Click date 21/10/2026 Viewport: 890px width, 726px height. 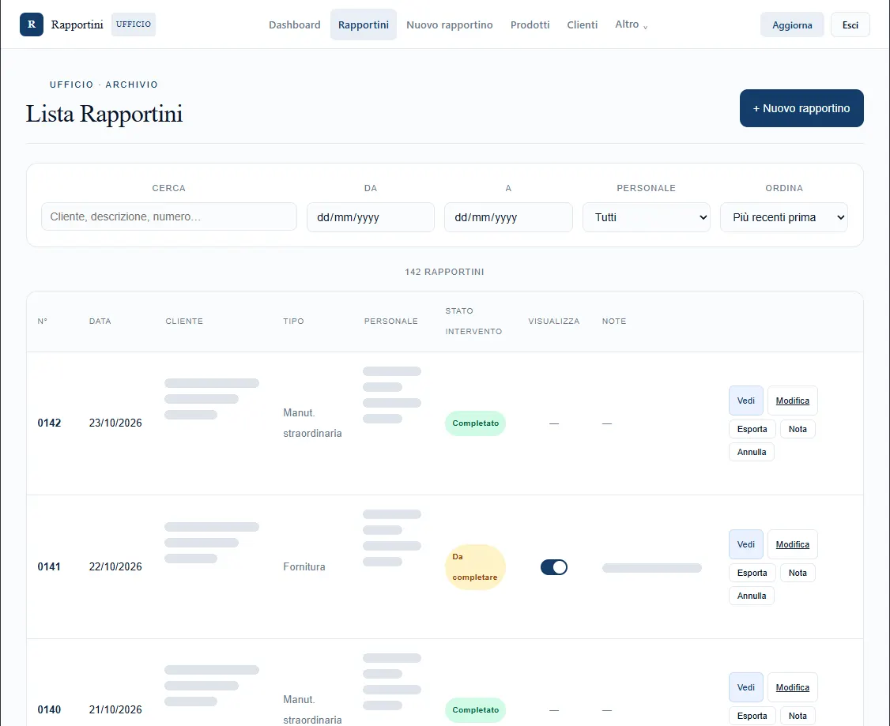[115, 709]
